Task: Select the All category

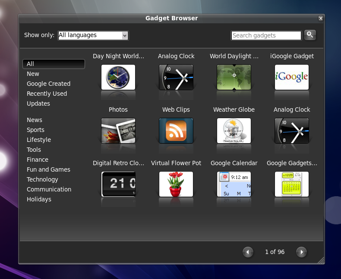Action: coord(54,64)
